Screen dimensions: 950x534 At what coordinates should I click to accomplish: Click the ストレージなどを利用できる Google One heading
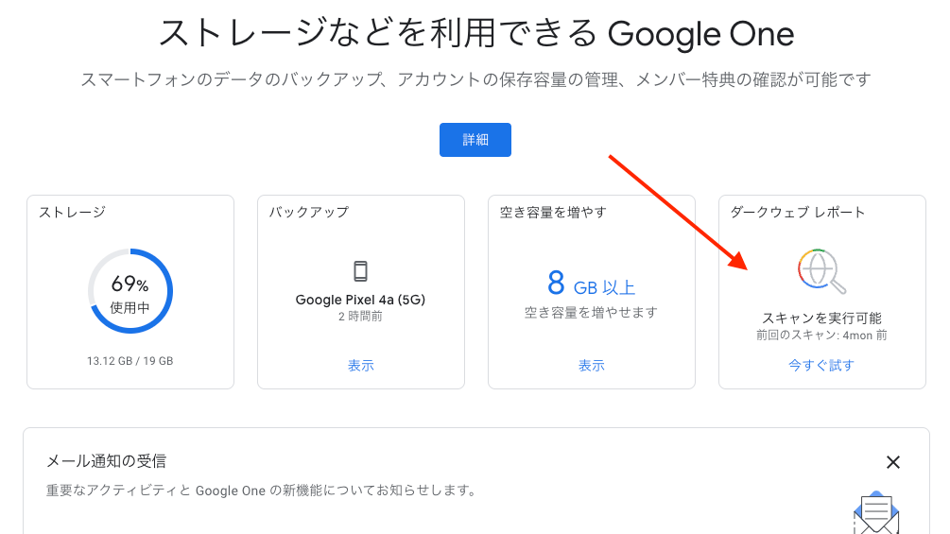(x=476, y=33)
